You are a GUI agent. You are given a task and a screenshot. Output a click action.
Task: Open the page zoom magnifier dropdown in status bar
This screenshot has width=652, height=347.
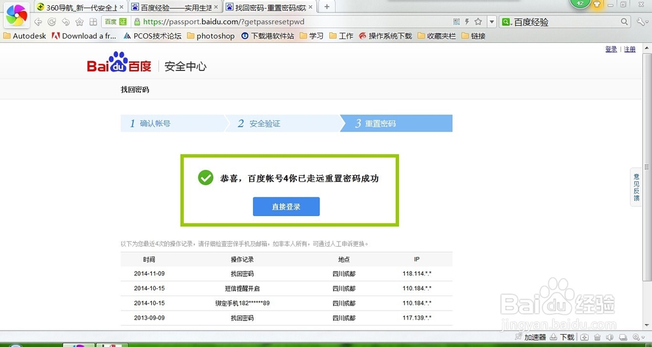pos(638,337)
